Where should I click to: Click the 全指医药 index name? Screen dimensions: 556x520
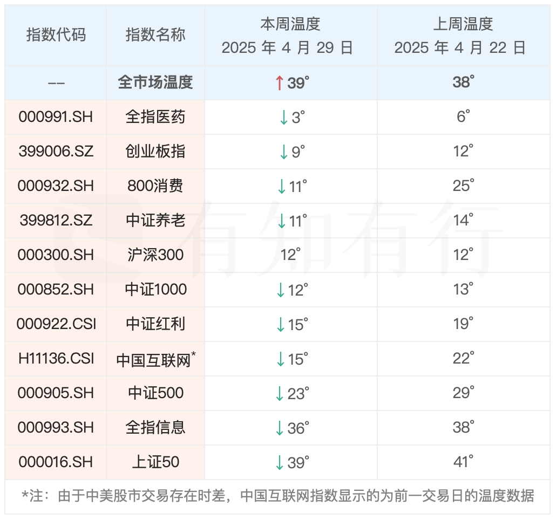click(155, 117)
